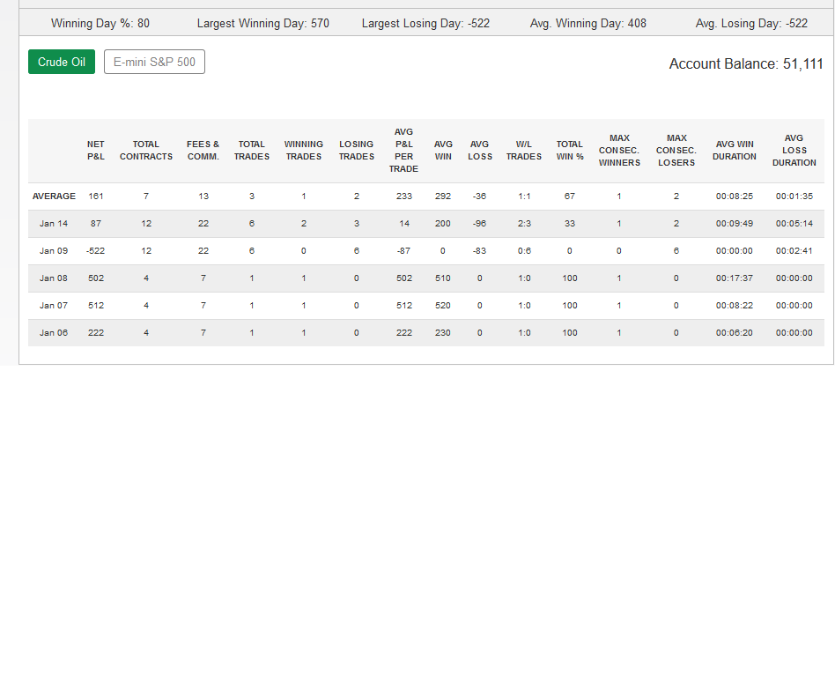Click the 230 avg win for Jan 06
This screenshot has height=697, width=835.
click(443, 332)
